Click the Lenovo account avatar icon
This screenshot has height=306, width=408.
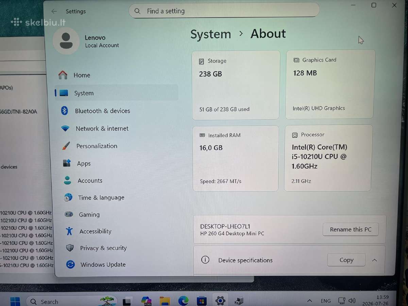tap(66, 41)
